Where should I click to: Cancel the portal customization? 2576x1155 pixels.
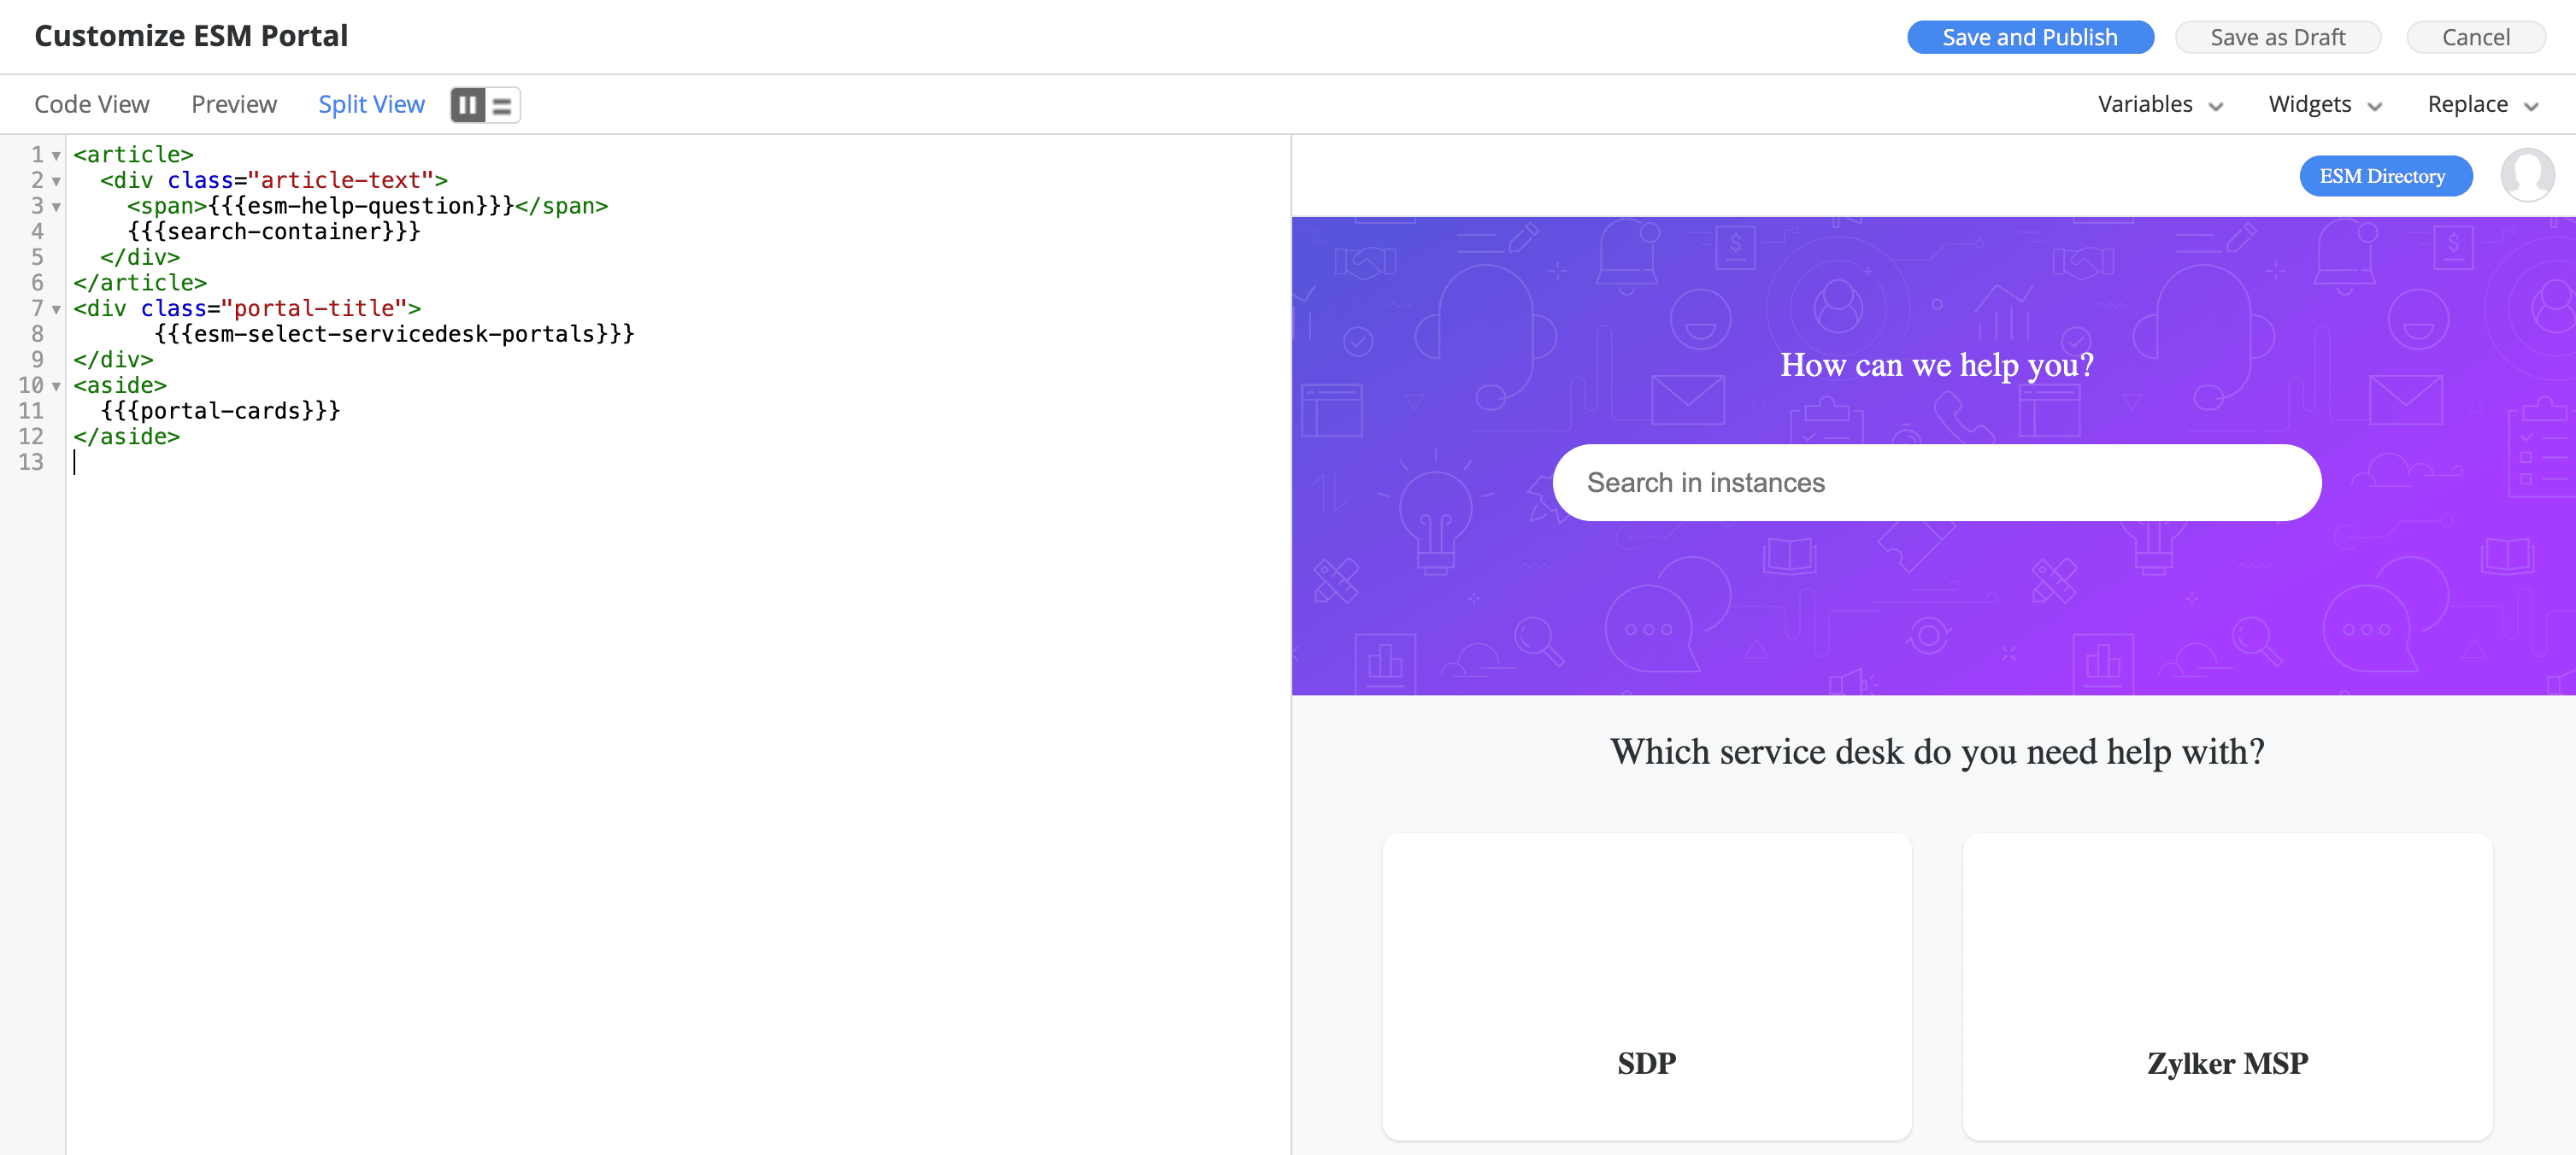coord(2475,38)
